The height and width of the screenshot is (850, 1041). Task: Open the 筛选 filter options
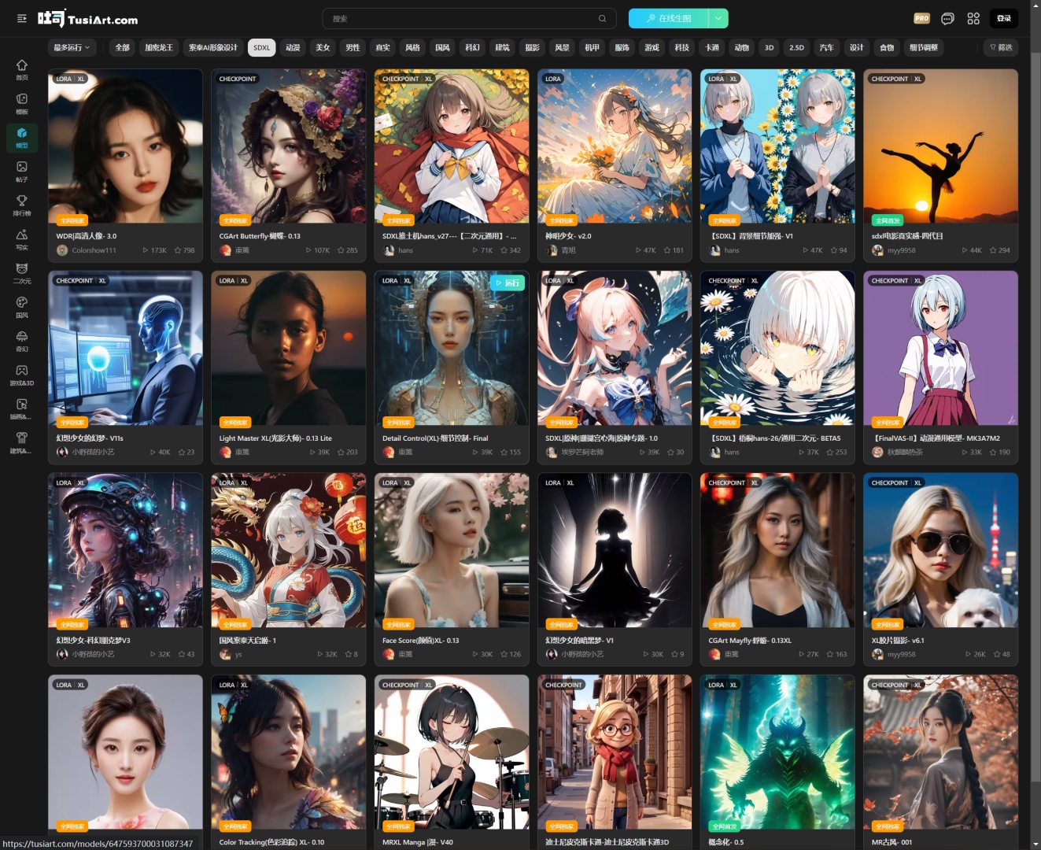click(1001, 48)
